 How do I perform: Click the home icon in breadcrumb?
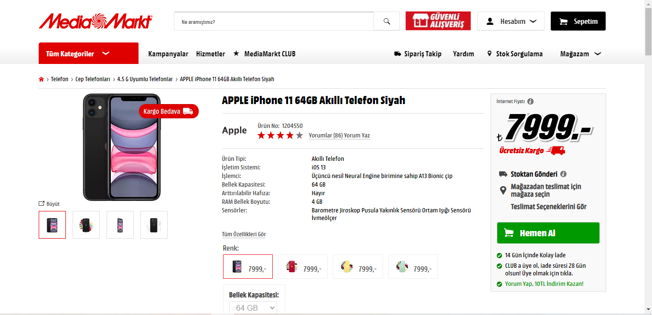click(x=41, y=79)
